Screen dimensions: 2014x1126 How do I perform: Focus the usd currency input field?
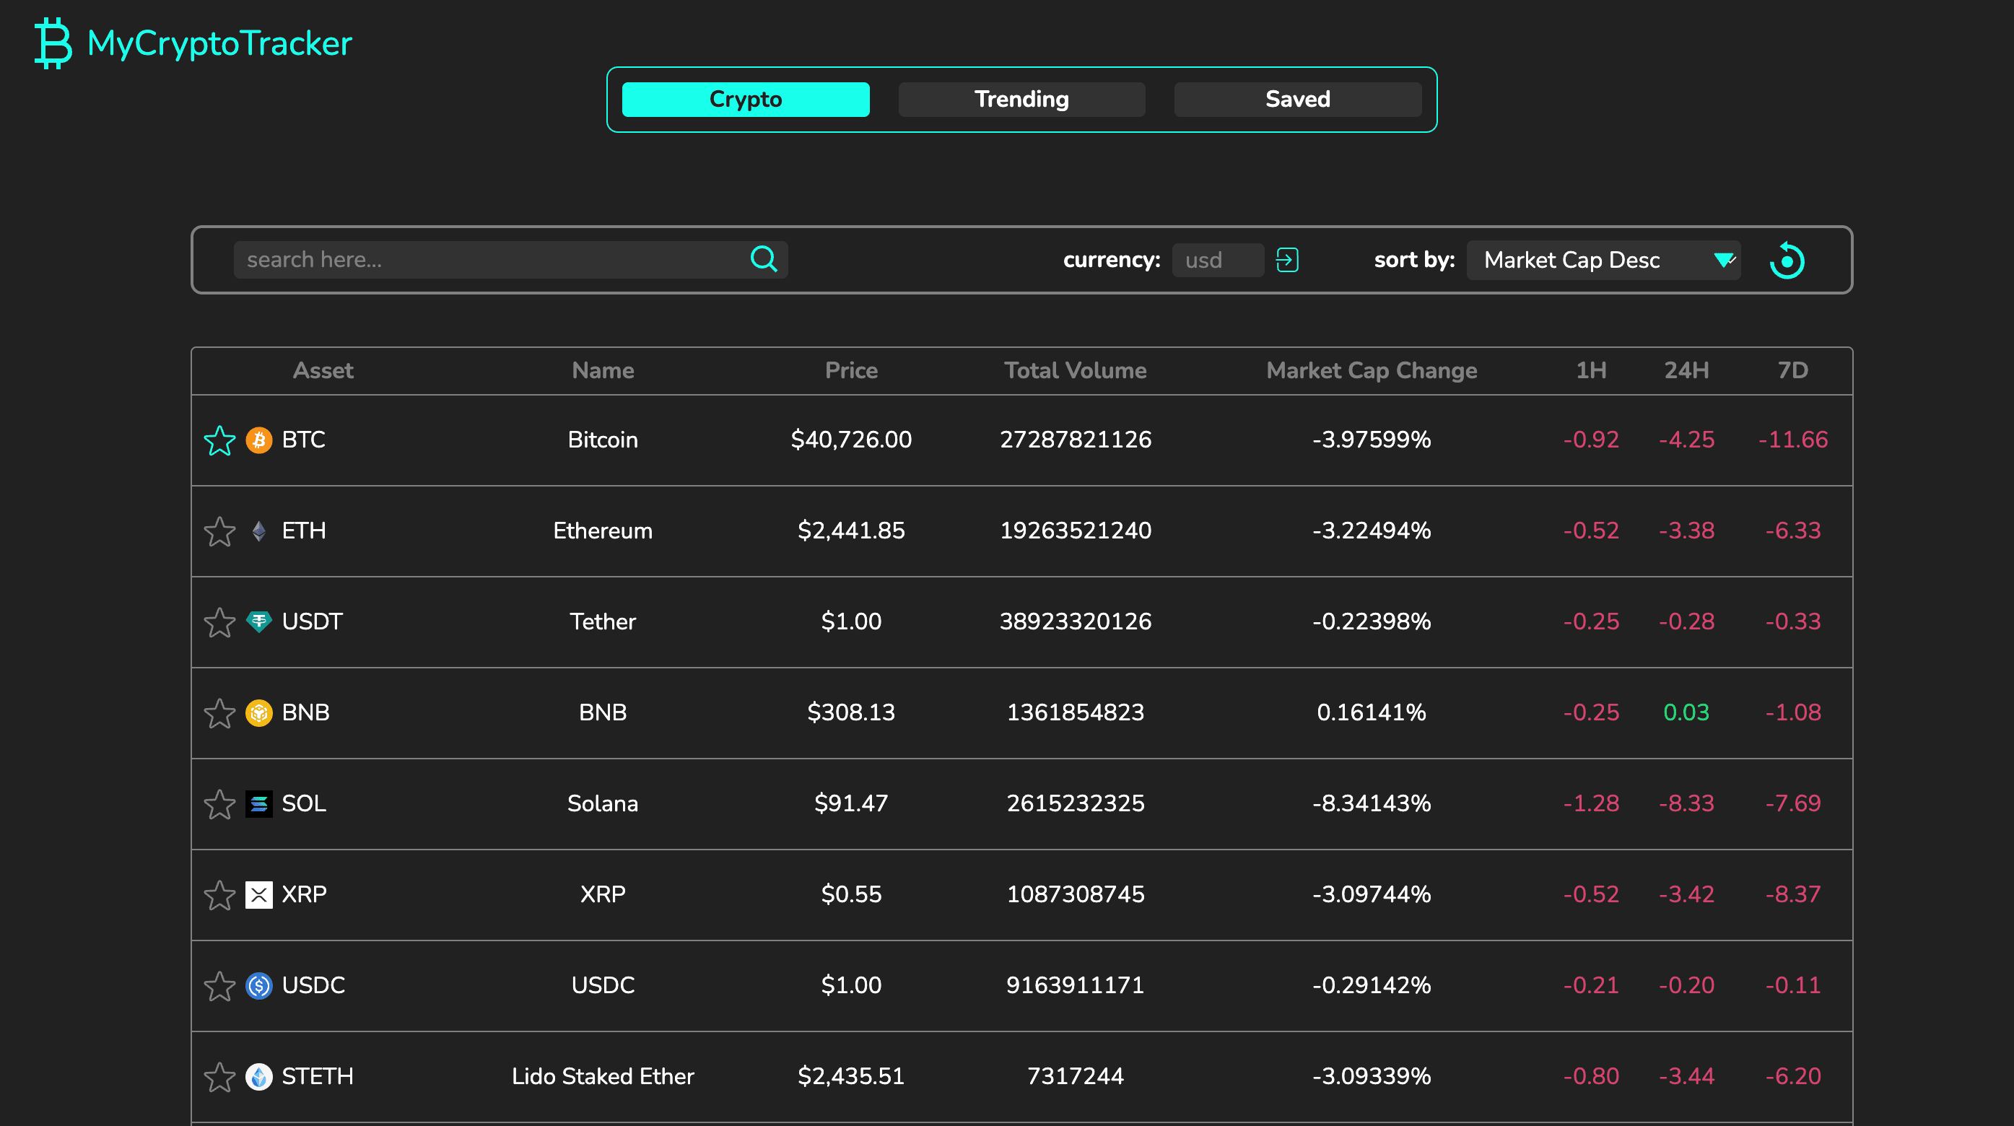point(1218,260)
